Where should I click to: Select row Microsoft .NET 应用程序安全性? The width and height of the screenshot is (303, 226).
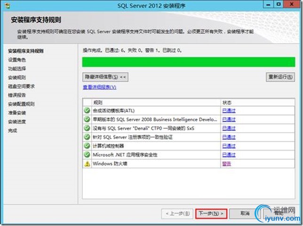(x=189, y=155)
